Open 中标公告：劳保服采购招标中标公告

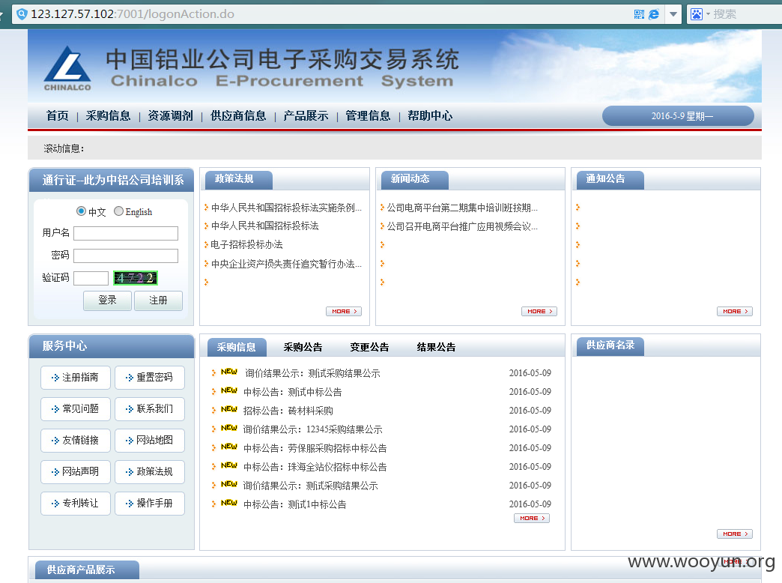point(315,448)
